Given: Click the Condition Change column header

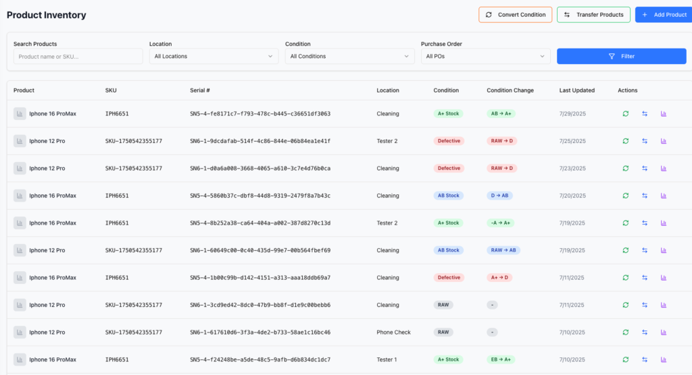Looking at the screenshot, I should pos(510,90).
